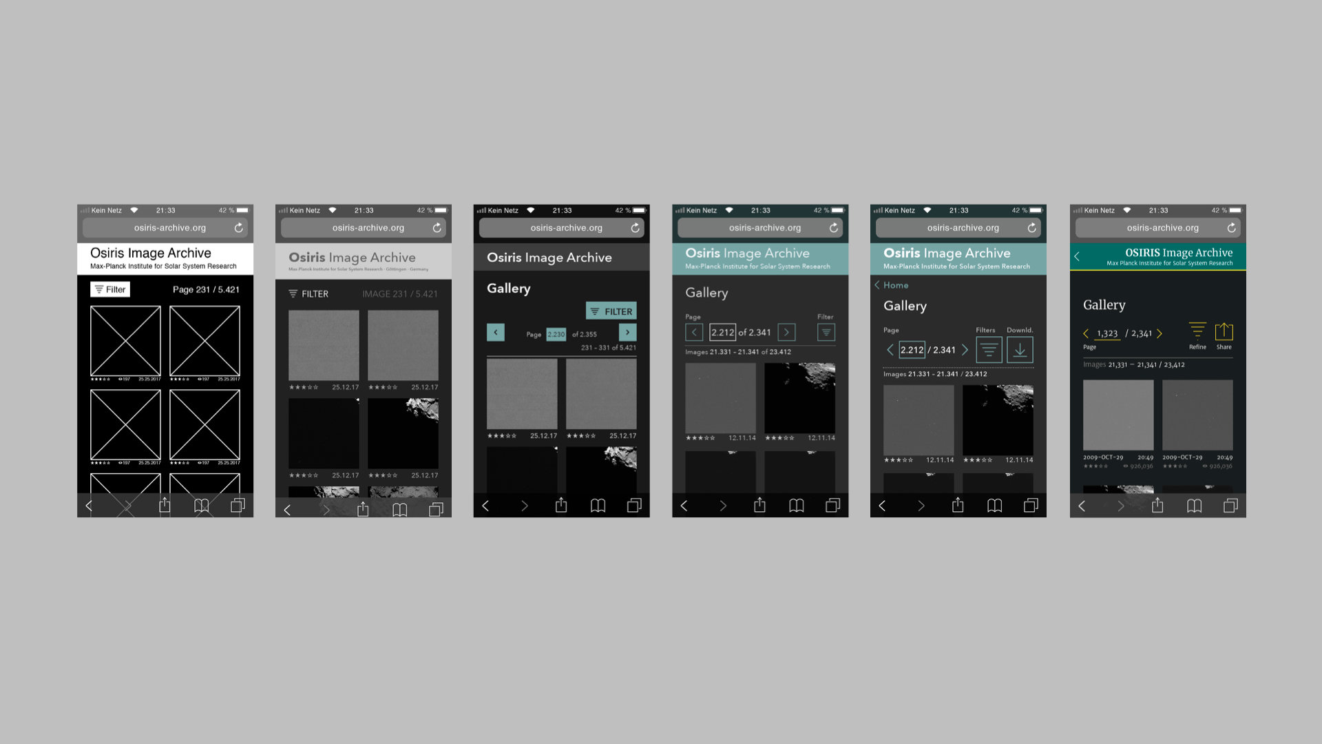Click the page number field showing 2.230

click(556, 334)
